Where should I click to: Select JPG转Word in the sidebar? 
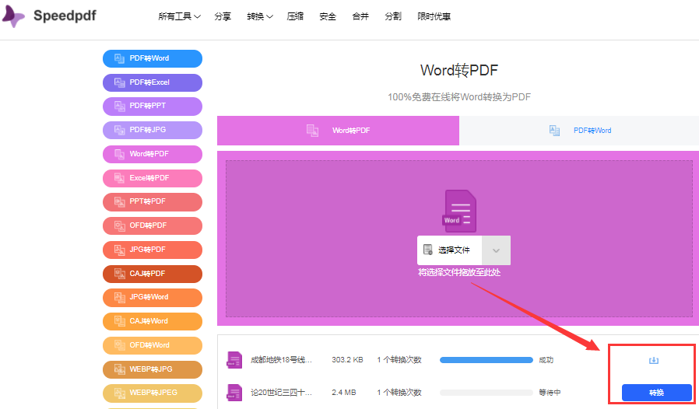153,298
